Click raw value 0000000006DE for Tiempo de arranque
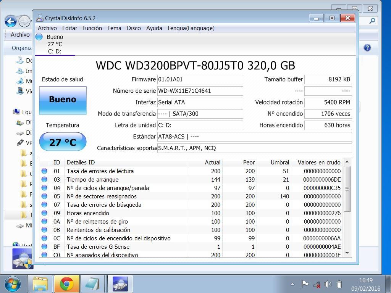 click(322, 180)
